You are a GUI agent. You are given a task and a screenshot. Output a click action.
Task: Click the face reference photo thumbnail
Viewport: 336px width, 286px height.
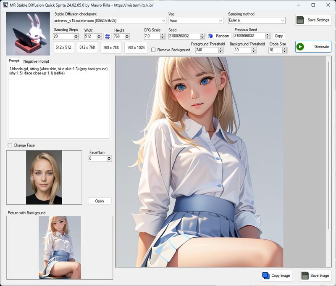coord(44,177)
